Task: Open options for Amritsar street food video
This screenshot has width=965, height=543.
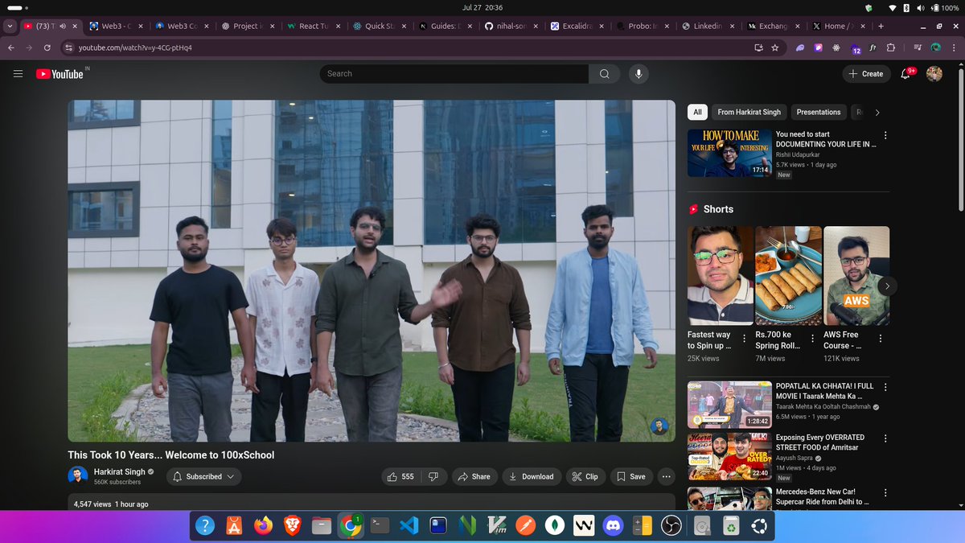Action: pyautogui.click(x=885, y=439)
